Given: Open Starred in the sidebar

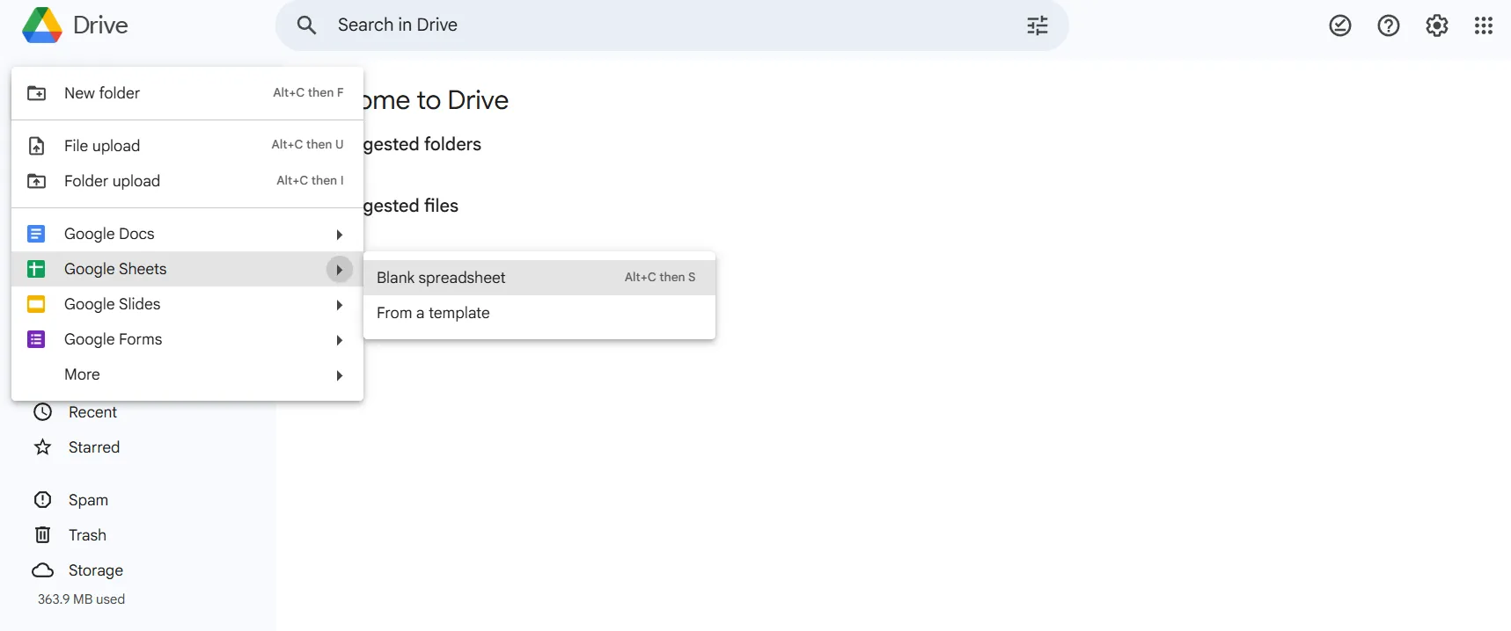Looking at the screenshot, I should tap(94, 447).
